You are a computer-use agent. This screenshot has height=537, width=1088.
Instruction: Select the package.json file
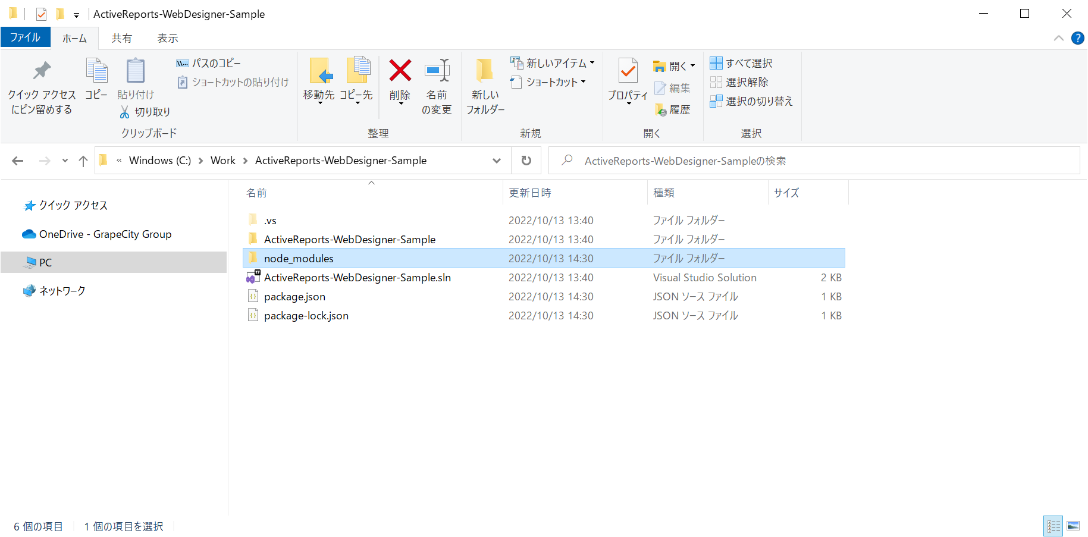tap(544, 297)
